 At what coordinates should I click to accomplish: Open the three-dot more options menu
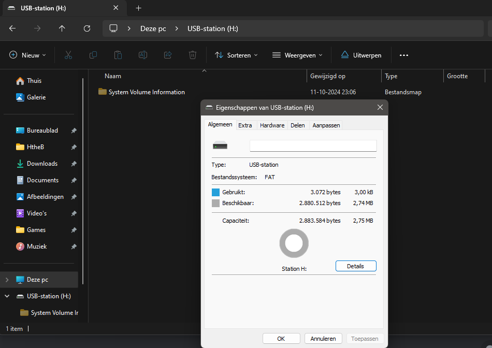click(x=404, y=55)
